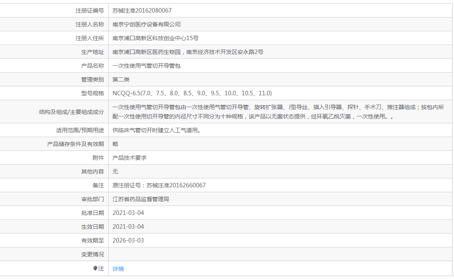Click the 管理类别 label

click(92, 79)
